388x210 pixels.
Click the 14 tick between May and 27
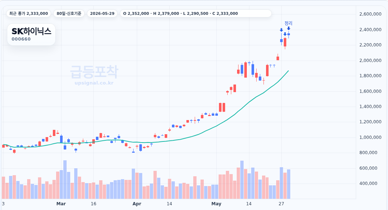pos(249,204)
